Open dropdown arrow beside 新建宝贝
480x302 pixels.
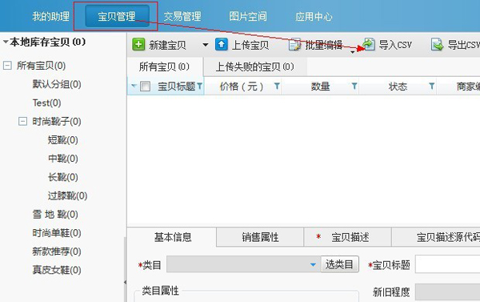(x=206, y=45)
